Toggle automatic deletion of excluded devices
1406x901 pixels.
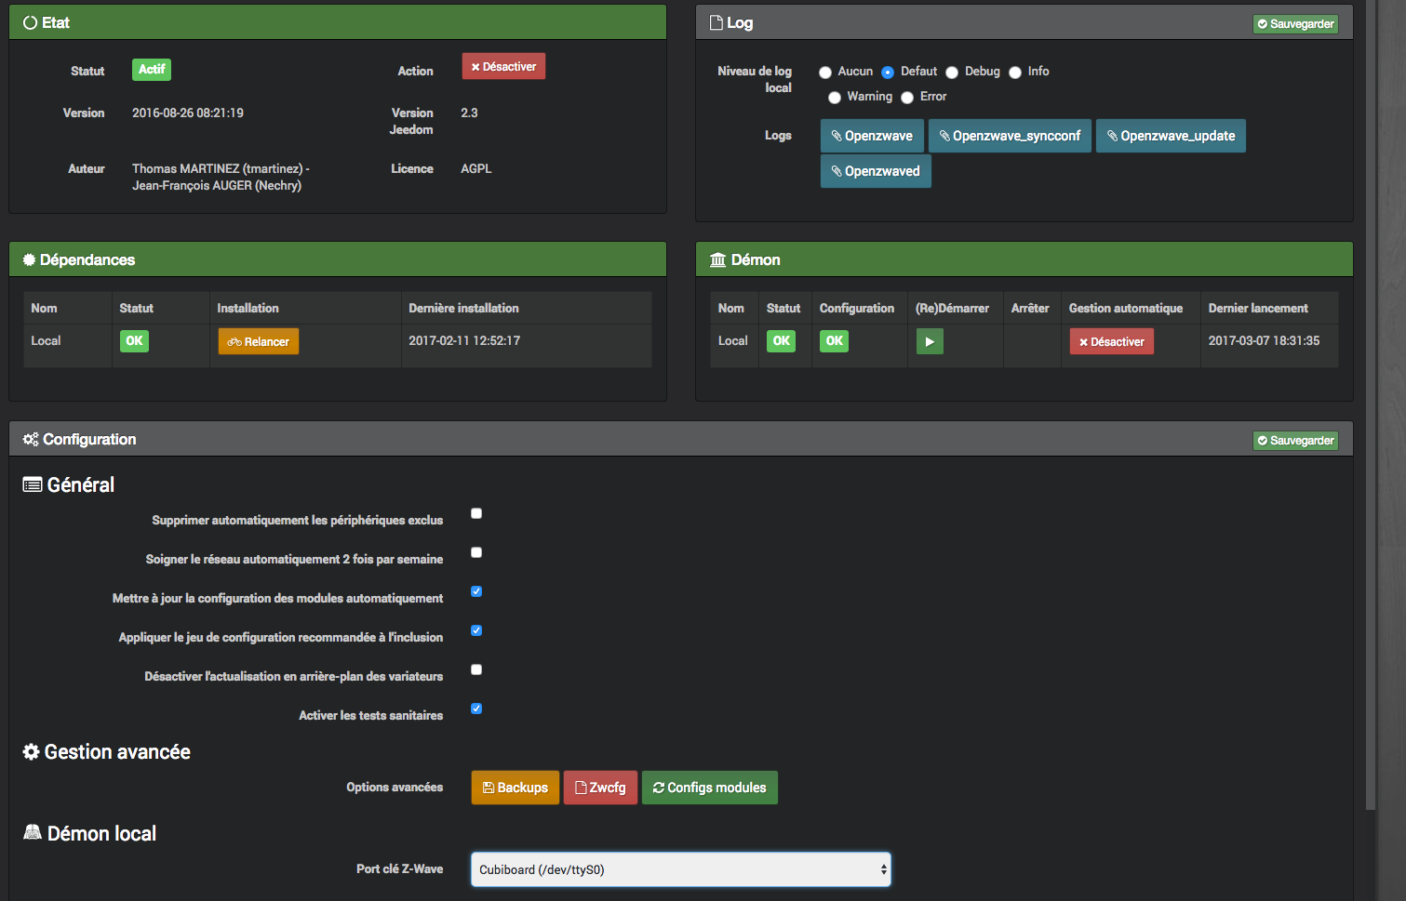pos(476,513)
